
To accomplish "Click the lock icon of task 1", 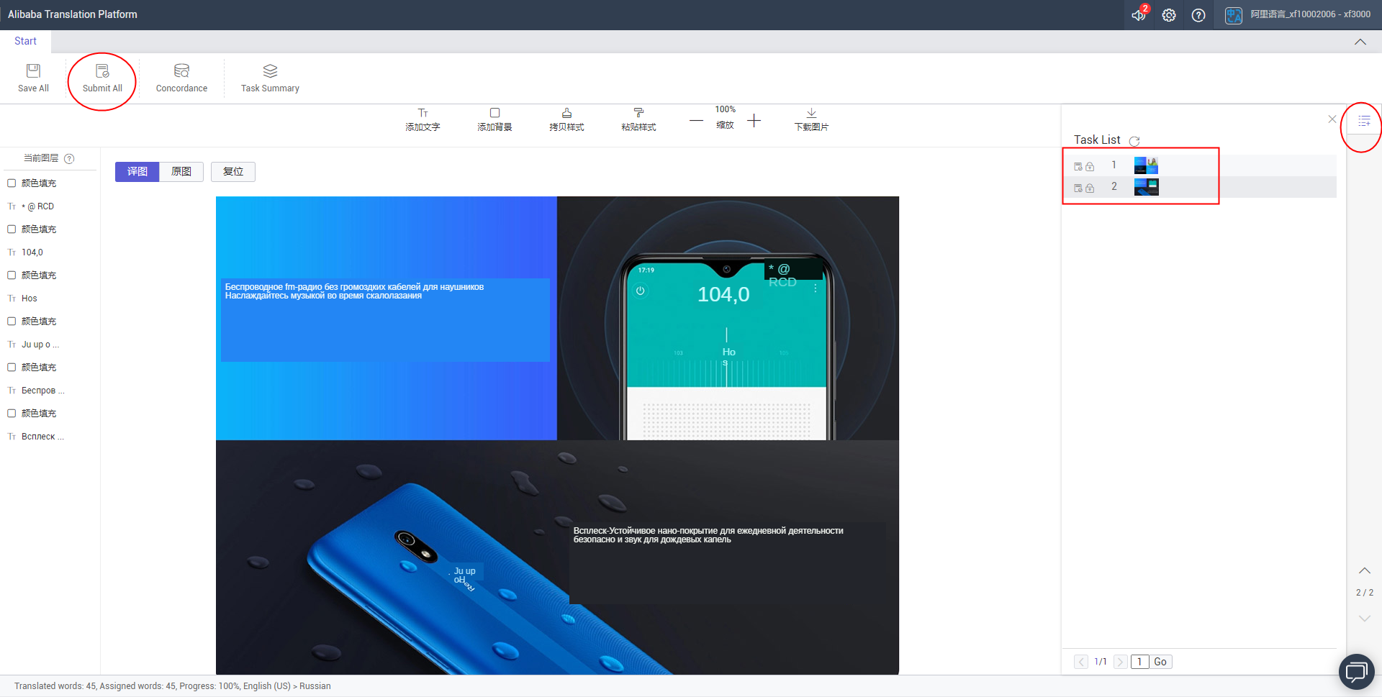I will [x=1090, y=166].
